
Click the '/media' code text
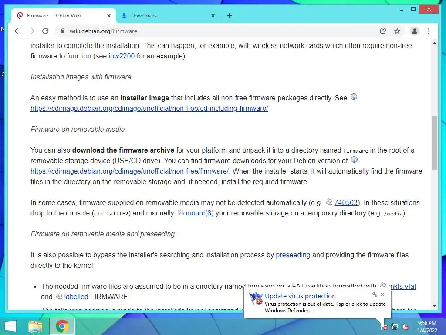pyautogui.click(x=394, y=214)
